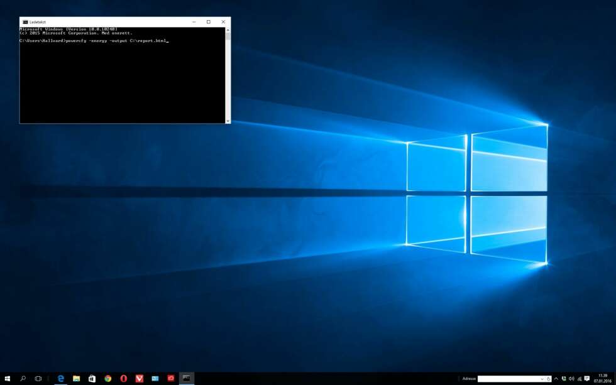This screenshot has height=385, width=616.
Task: Click Command Prompt title bar icon
Action: (25, 22)
